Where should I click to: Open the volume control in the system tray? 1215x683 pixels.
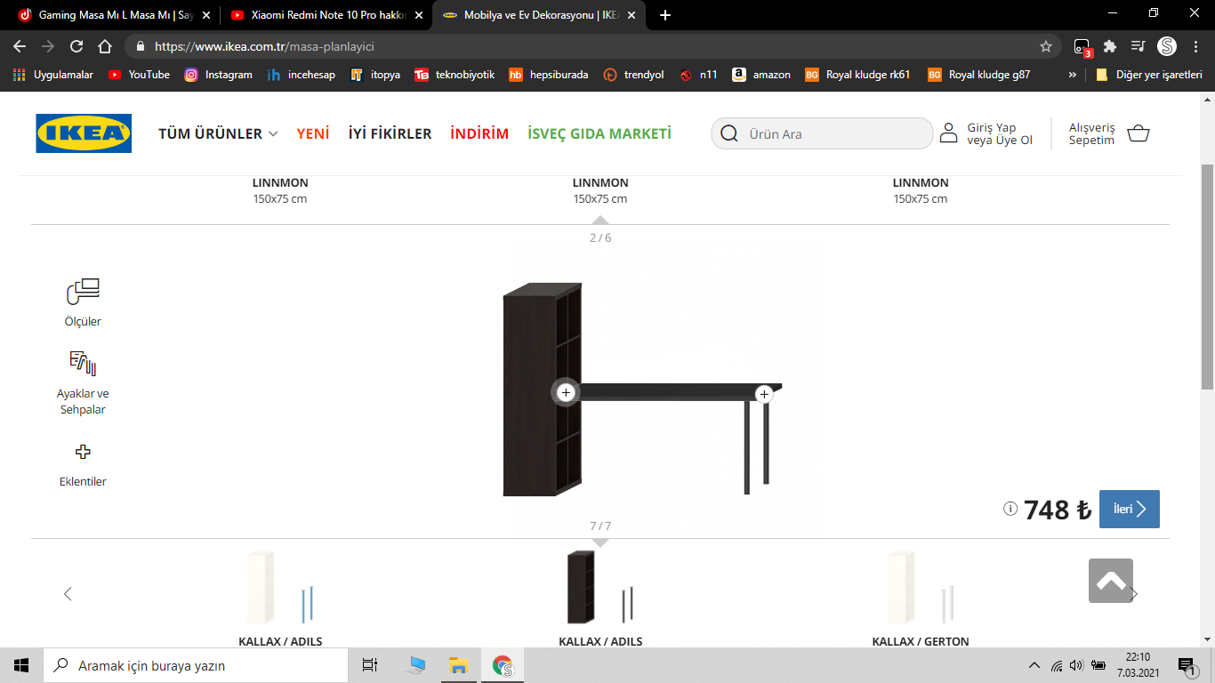pyautogui.click(x=1076, y=665)
